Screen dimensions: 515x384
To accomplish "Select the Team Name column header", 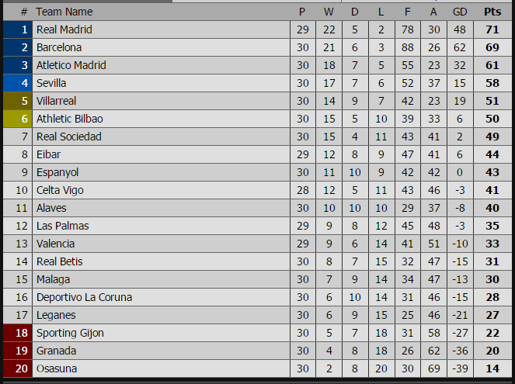I will (64, 12).
